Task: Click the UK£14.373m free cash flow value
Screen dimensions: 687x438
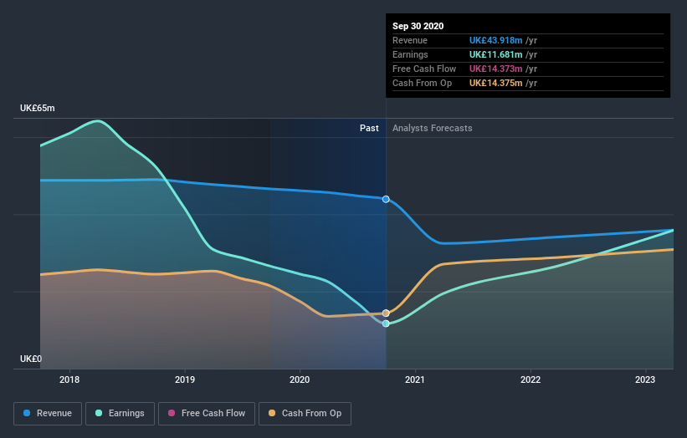Action: (496, 69)
